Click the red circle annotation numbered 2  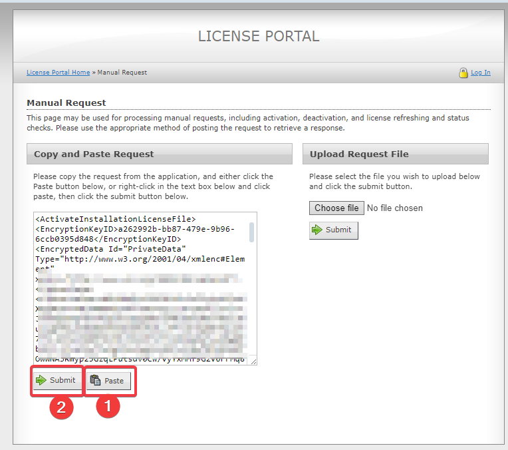point(61,407)
